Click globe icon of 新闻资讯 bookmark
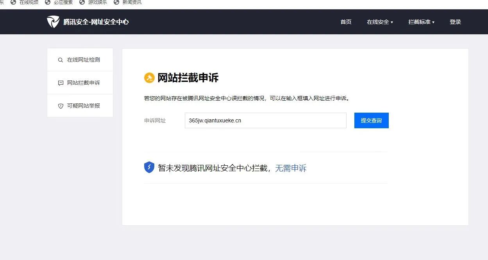Screen dimensions: 488x260 click(x=116, y=2)
